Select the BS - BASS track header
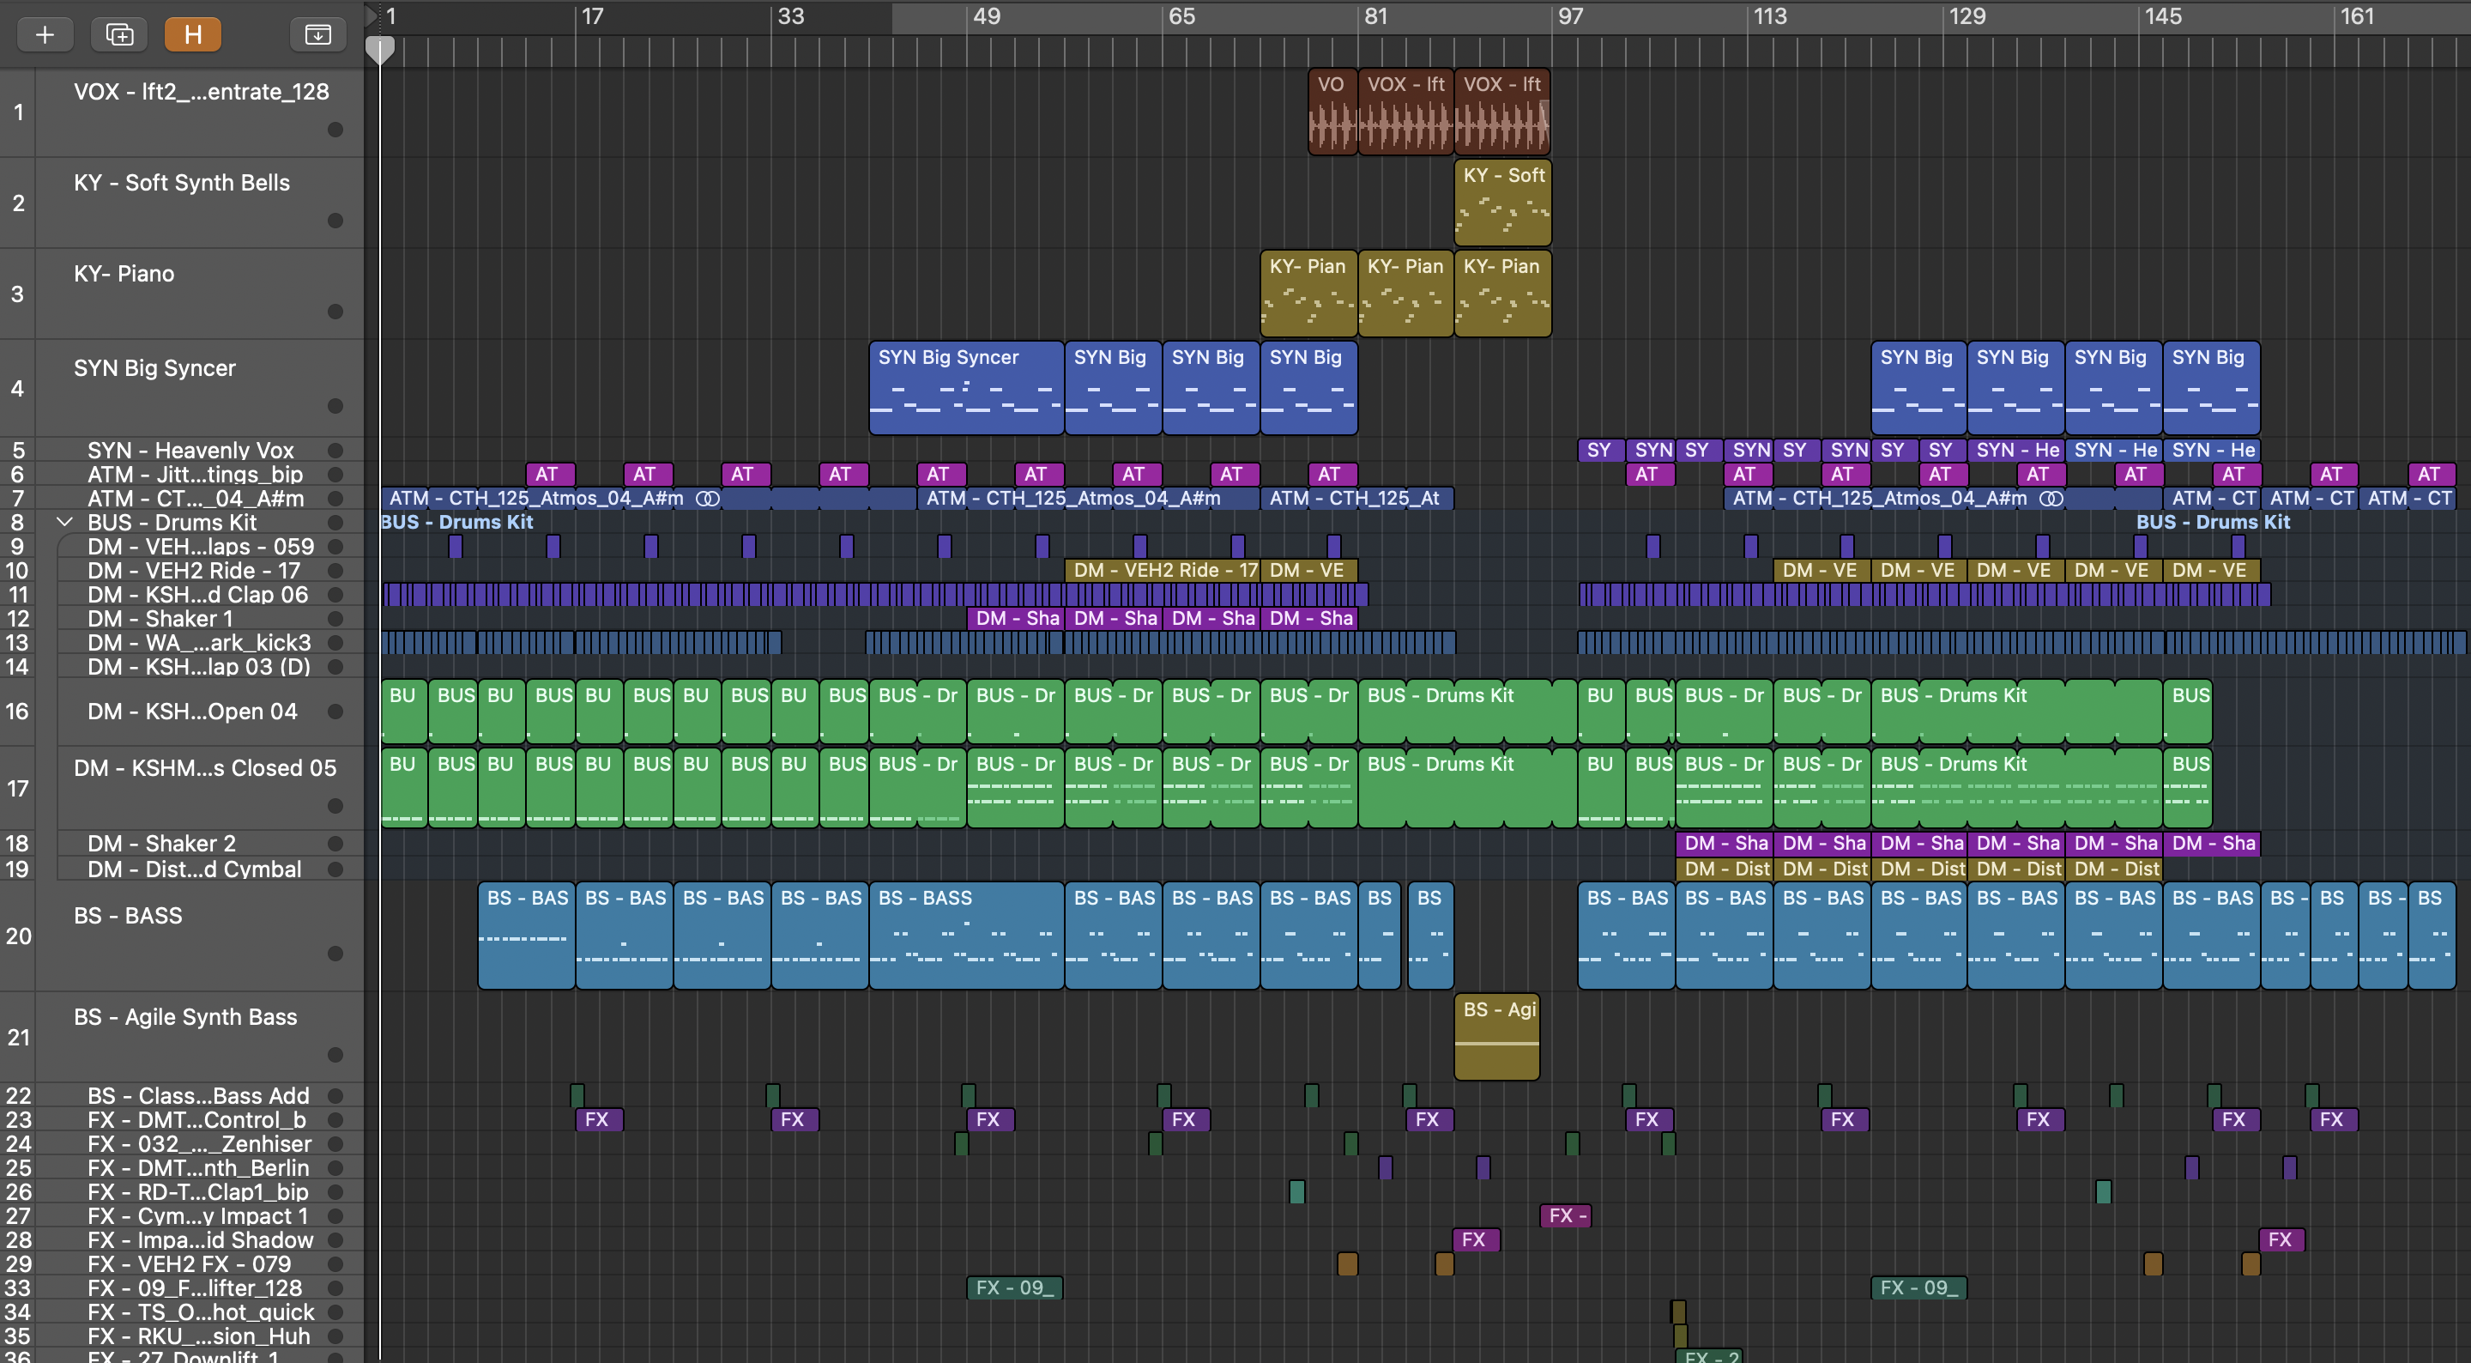The width and height of the screenshot is (2471, 1363). tap(128, 915)
